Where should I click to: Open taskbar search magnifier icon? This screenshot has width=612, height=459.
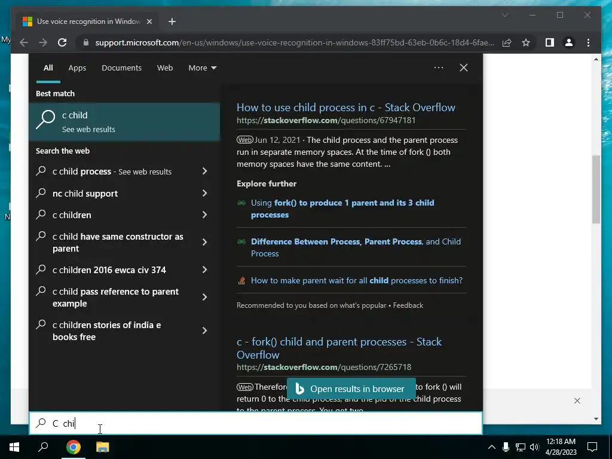43,447
